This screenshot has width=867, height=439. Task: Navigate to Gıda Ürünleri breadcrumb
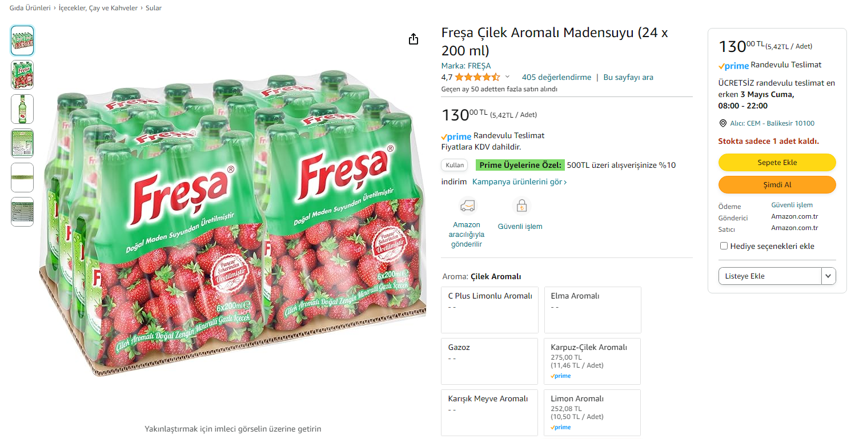30,8
